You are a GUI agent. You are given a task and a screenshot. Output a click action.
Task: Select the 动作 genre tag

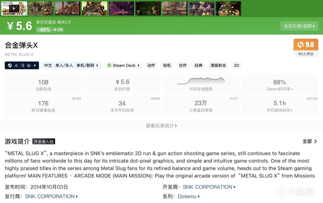tap(151, 65)
